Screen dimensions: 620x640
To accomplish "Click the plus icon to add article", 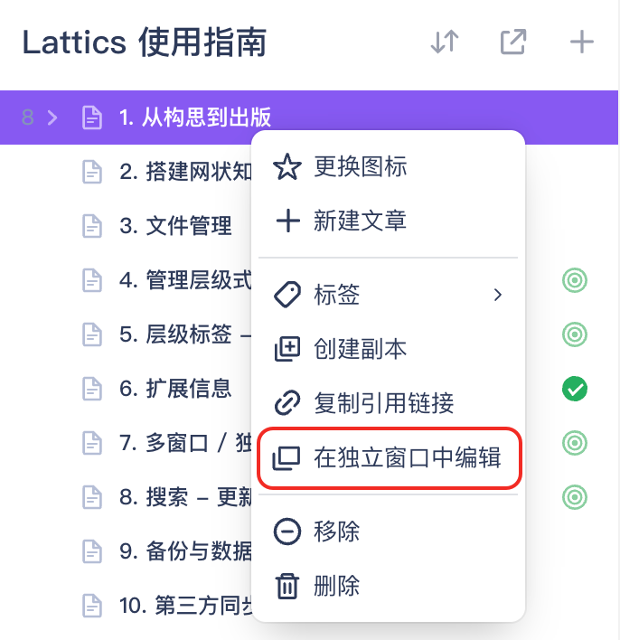I will click(x=582, y=42).
